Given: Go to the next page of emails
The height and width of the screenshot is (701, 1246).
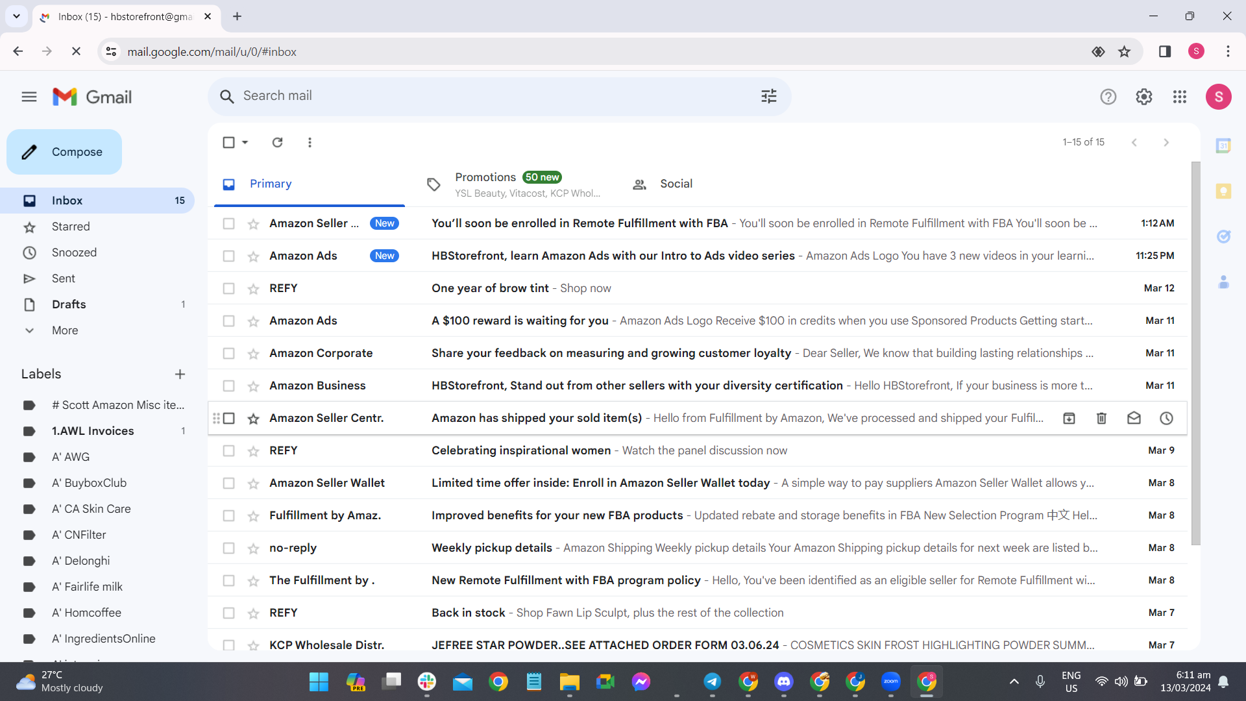Looking at the screenshot, I should pos(1166,142).
